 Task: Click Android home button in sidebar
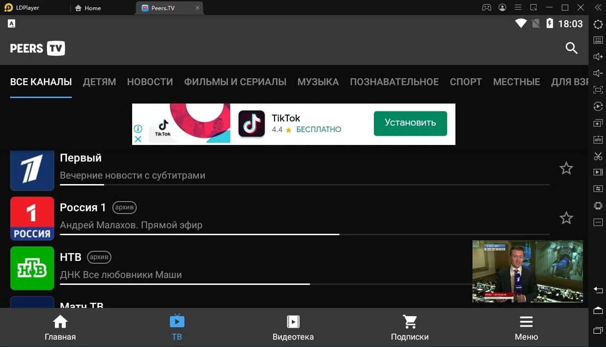[x=598, y=310]
